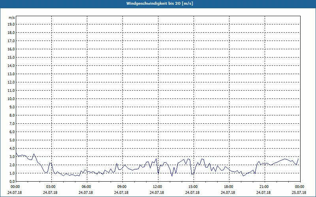Select the 13,0 y-axis tick label
Screen dimensions: 316x197
(x=11, y=74)
